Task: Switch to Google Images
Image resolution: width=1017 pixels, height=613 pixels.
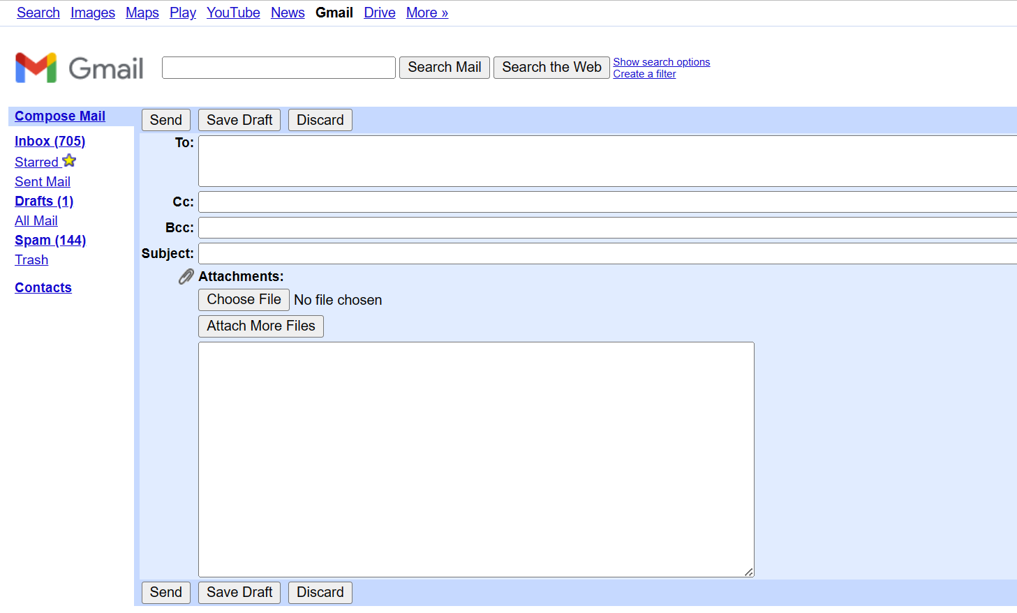Action: coord(93,13)
